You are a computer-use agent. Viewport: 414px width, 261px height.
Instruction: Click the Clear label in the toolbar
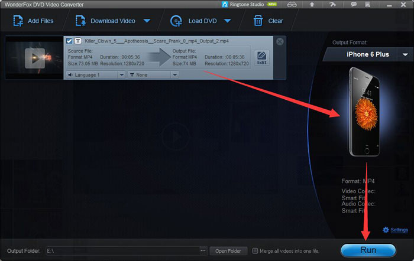(x=276, y=21)
